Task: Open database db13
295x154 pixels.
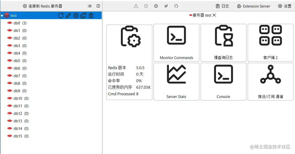Action: pos(18,121)
